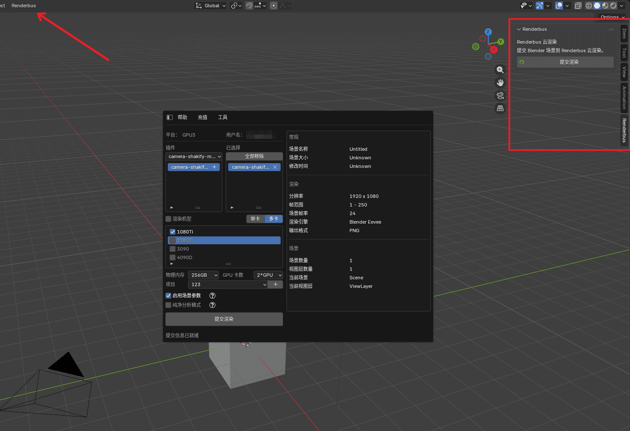630x431 pixels.
Task: Switch to material preview shading
Action: click(605, 6)
